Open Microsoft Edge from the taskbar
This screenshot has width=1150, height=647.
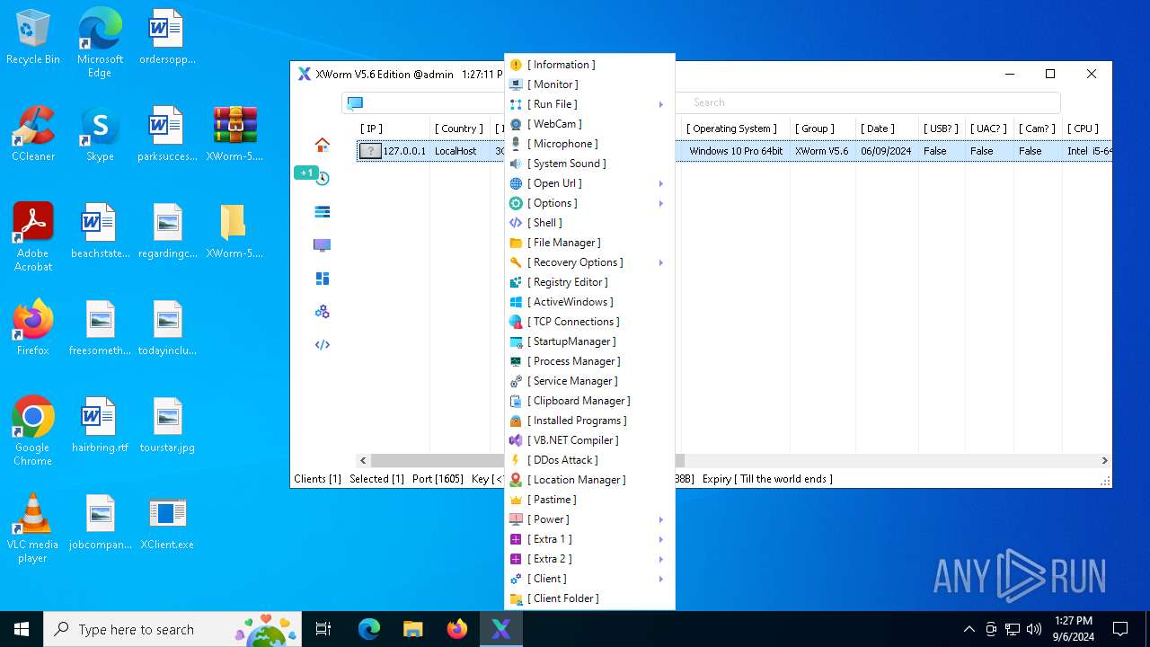pyautogui.click(x=369, y=629)
